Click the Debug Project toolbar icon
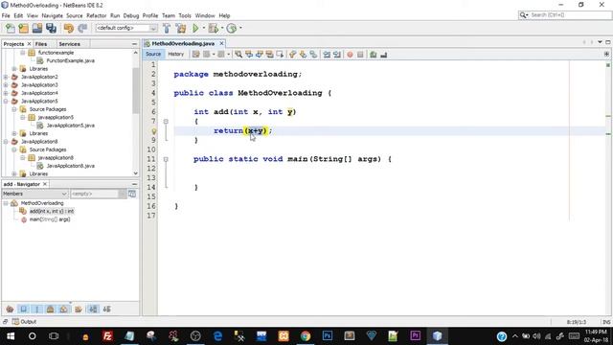 tap(213, 28)
